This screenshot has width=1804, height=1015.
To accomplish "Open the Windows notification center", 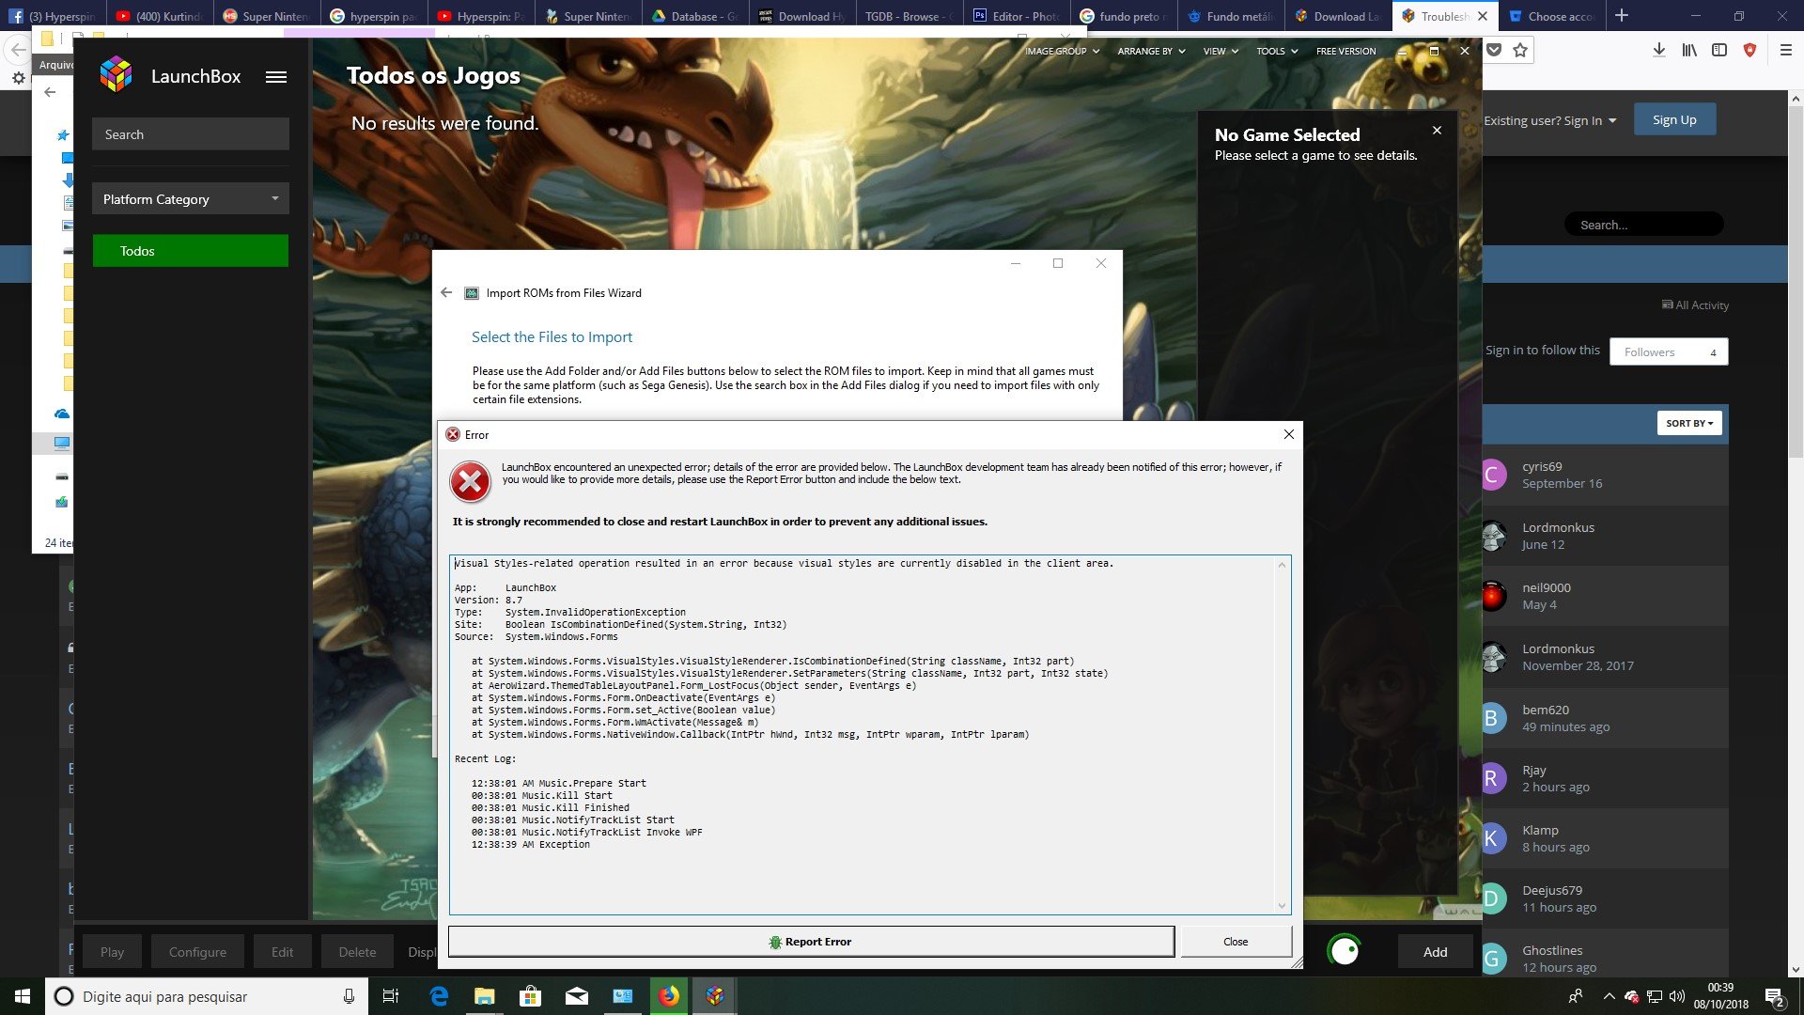I will 1775,997.
